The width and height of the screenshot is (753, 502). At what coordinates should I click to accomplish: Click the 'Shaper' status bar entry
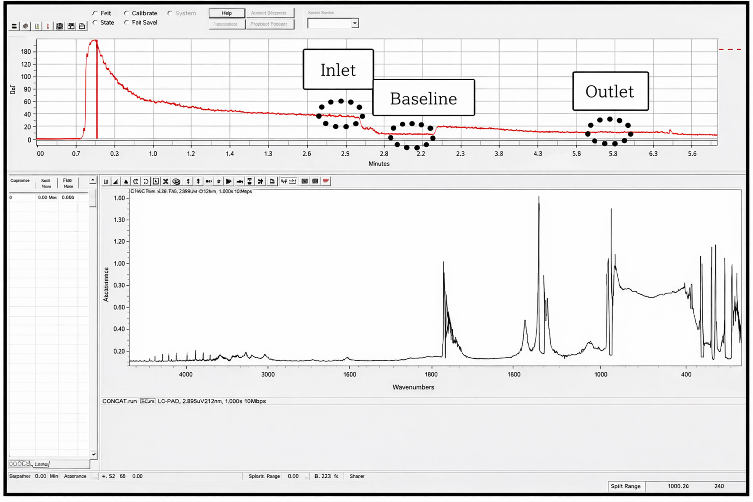(x=357, y=476)
